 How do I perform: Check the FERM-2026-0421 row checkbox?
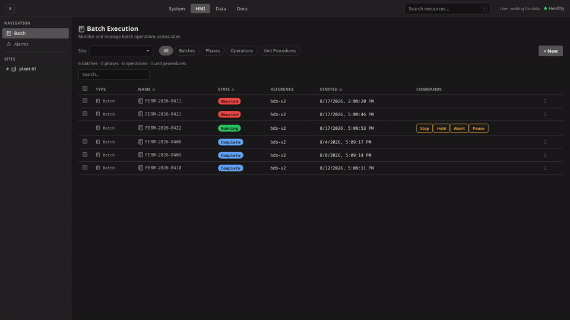pyautogui.click(x=85, y=114)
